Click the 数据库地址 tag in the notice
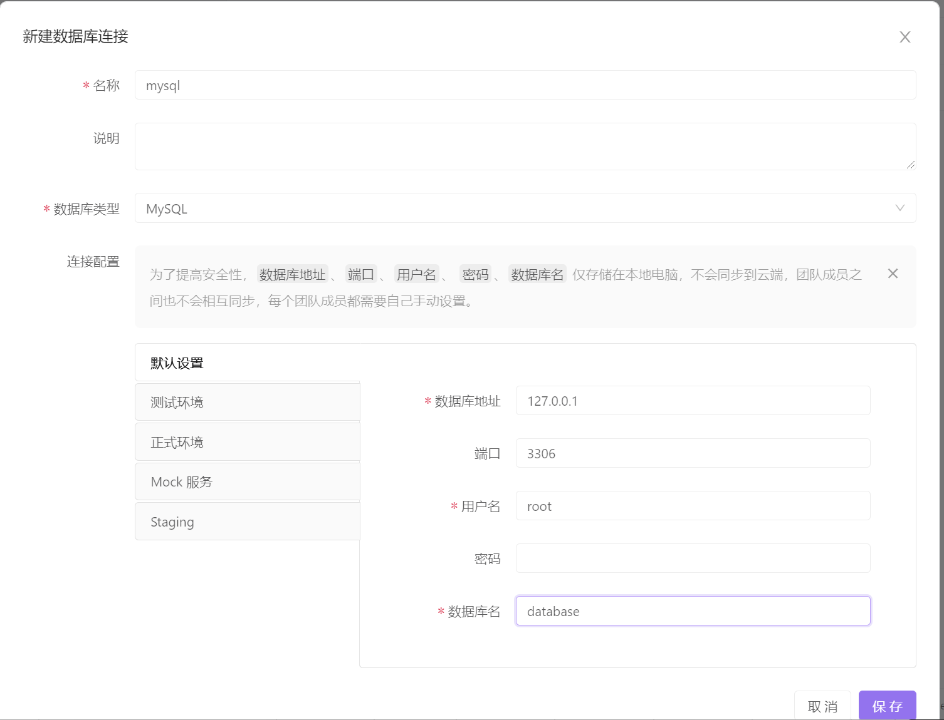This screenshot has width=944, height=720. click(x=293, y=274)
